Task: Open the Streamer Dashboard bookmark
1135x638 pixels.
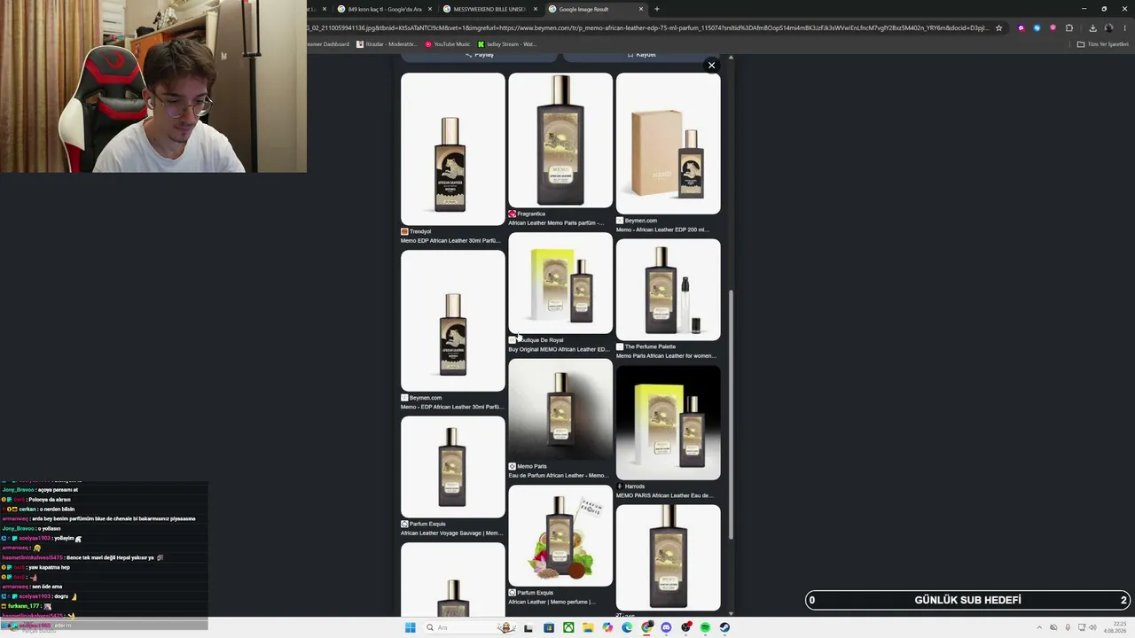Action: coord(330,44)
